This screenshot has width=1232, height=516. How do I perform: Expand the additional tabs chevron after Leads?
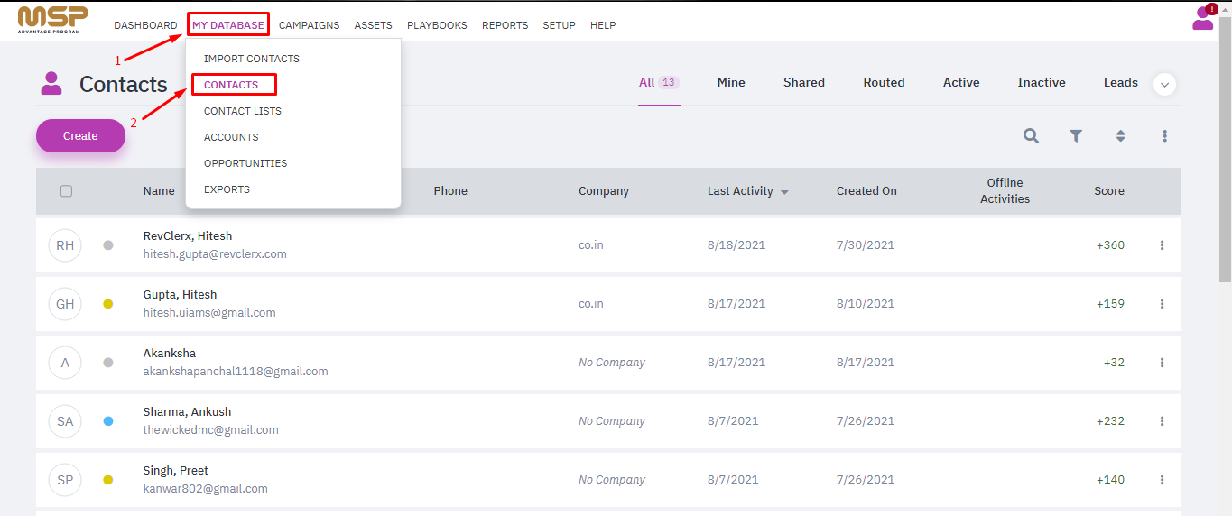[x=1165, y=84]
